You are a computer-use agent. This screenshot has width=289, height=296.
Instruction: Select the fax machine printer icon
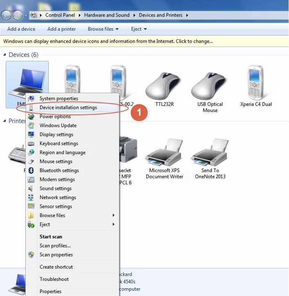click(17, 155)
